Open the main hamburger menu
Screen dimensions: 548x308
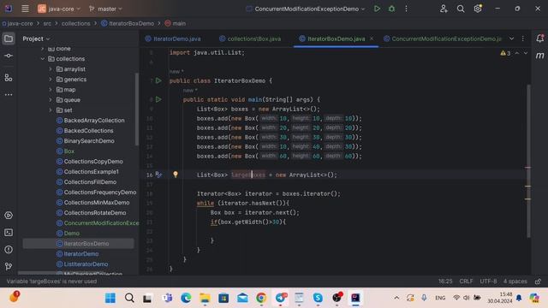25,9
